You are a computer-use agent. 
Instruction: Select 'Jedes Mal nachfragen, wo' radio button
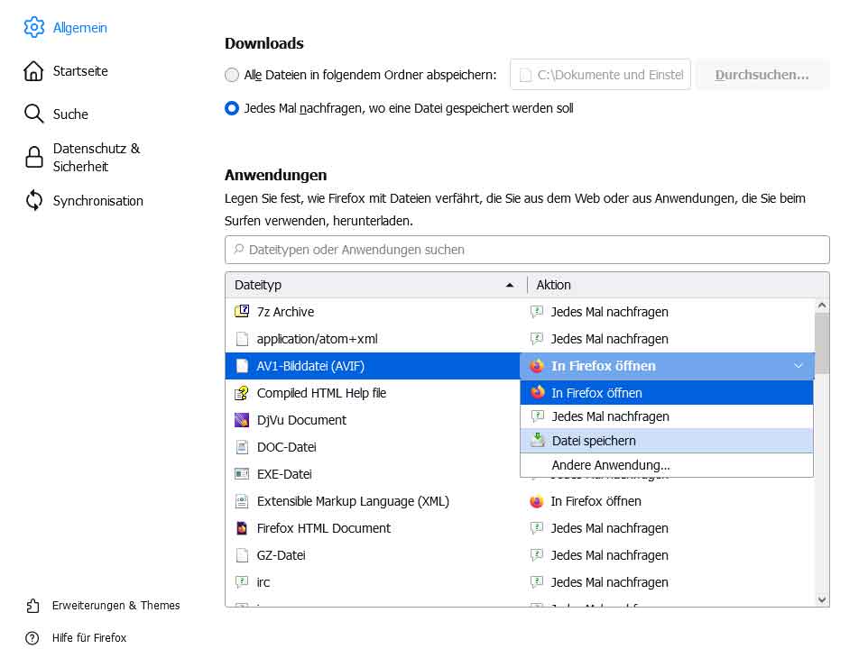pos(232,108)
